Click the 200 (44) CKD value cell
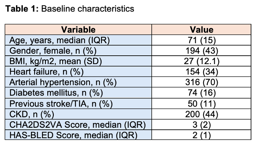 tap(202, 114)
